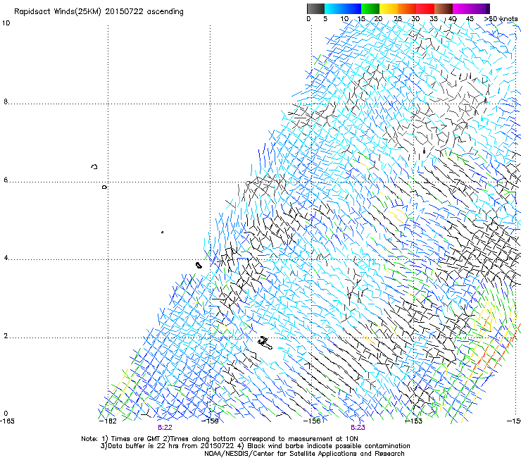Click the purple '8:23' time label

coord(358,428)
